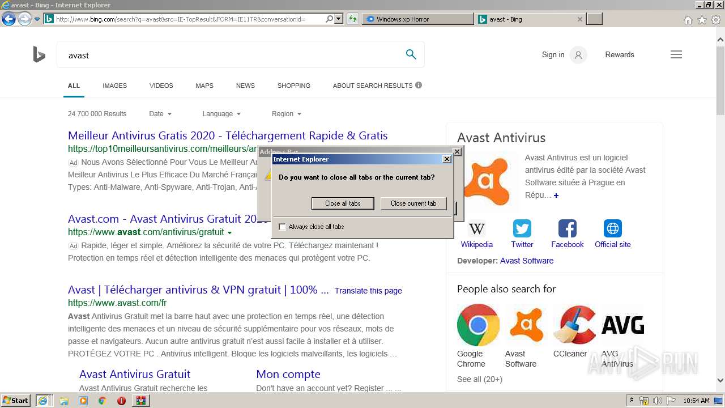Click the address bar search magnifier

click(x=330, y=19)
